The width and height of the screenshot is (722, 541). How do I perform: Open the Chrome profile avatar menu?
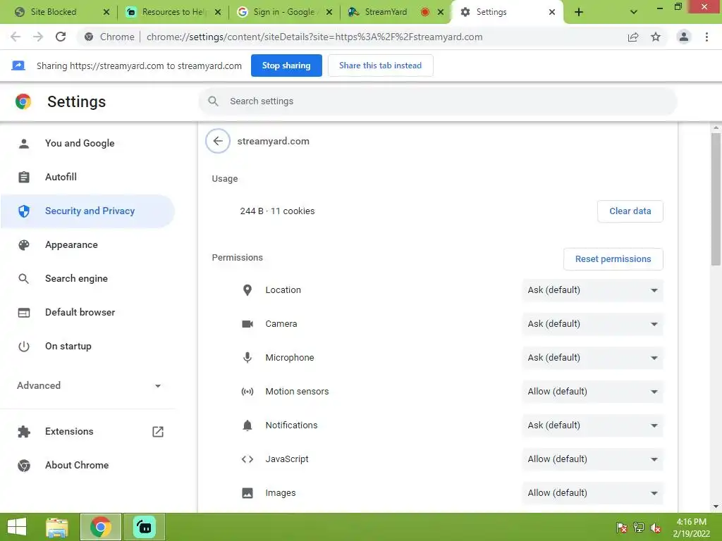coord(684,37)
